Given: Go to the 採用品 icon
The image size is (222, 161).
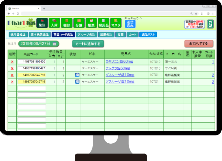Looking at the screenshot, I should (x=104, y=23).
